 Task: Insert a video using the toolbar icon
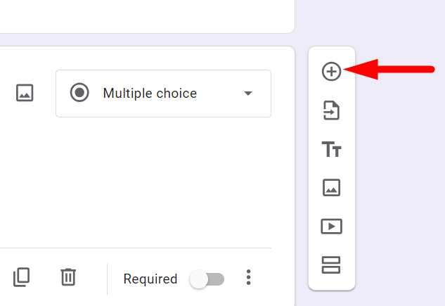(x=331, y=227)
